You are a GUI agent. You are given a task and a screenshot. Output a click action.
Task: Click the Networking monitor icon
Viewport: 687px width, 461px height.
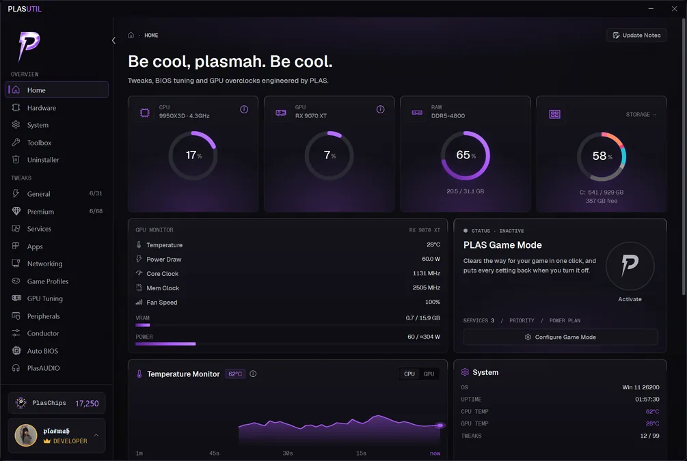(16, 263)
